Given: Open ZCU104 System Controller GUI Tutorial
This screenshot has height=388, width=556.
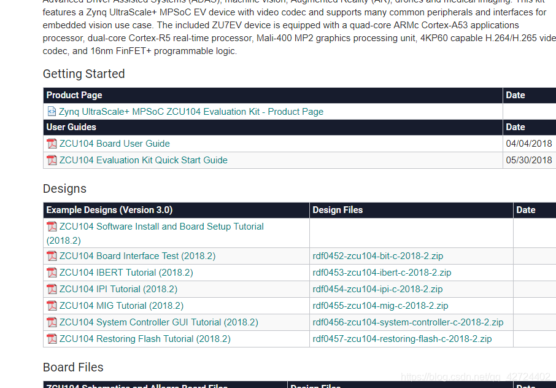Looking at the screenshot, I should coord(159,322).
